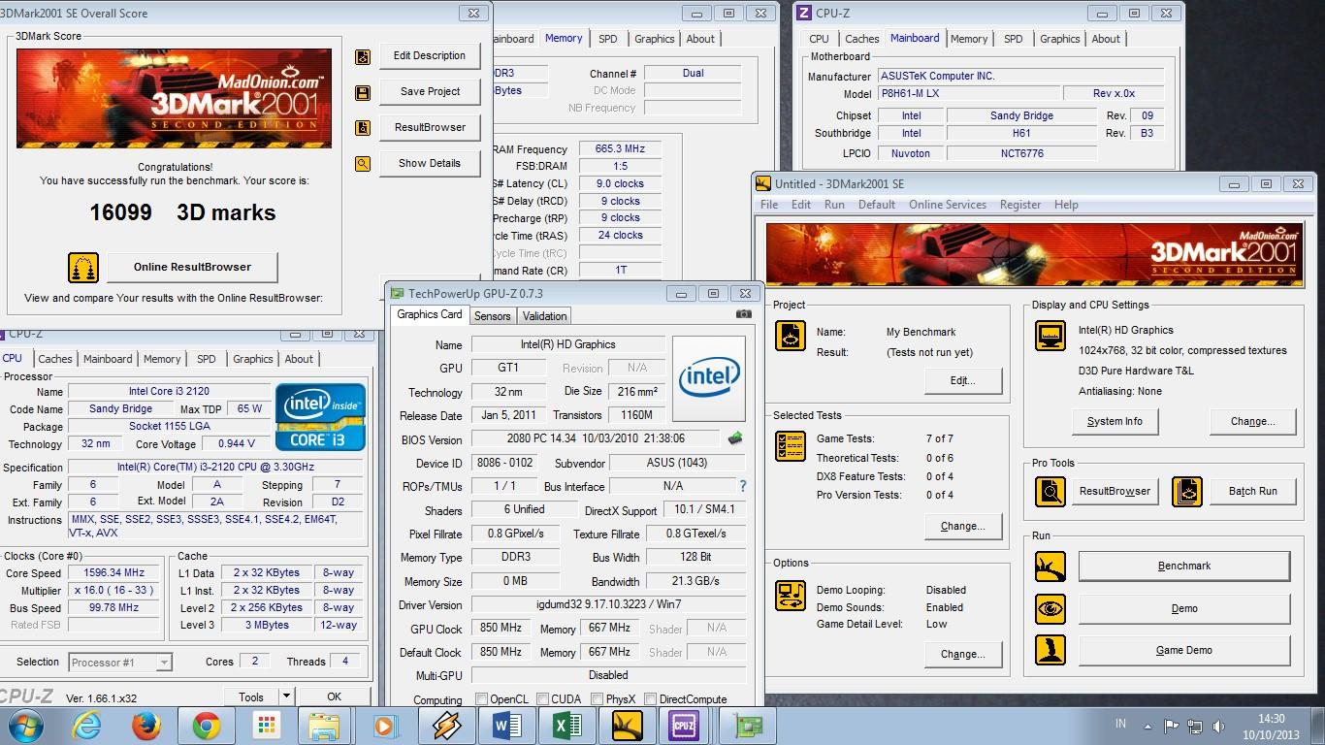Image resolution: width=1325 pixels, height=745 pixels.
Task: Click the Edit... button under Project
Action: (962, 380)
